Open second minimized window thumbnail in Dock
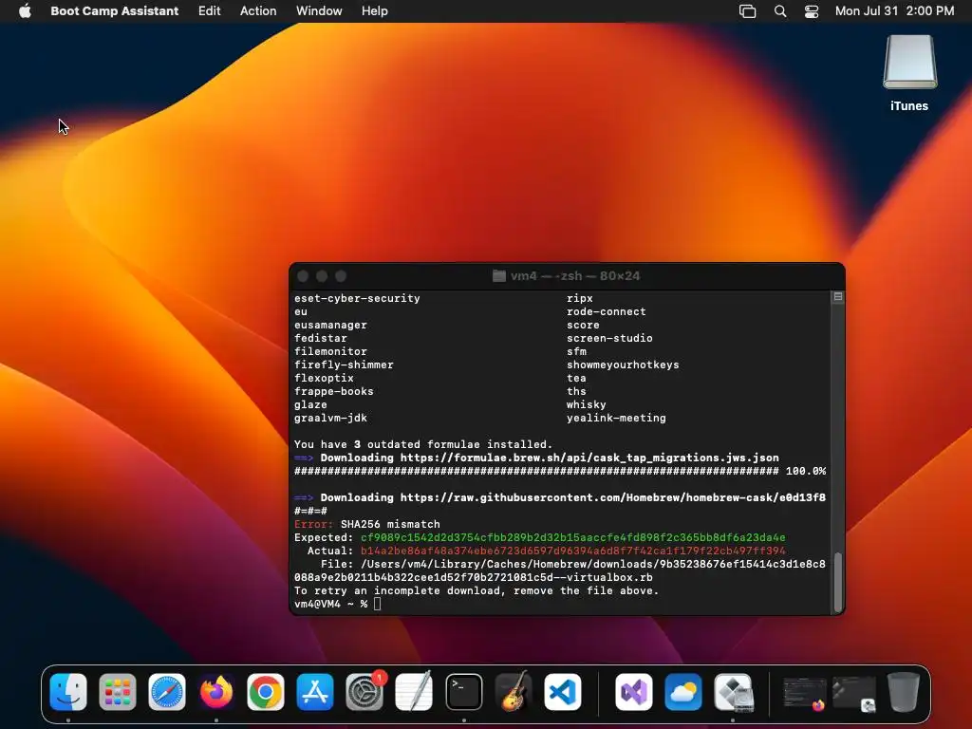972x729 pixels. tap(854, 692)
